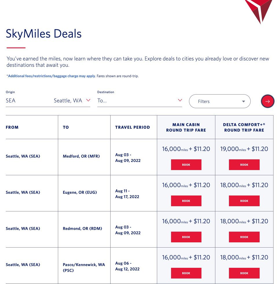Open the Destination dropdown chevron
The image size is (277, 284).
(x=180, y=100)
